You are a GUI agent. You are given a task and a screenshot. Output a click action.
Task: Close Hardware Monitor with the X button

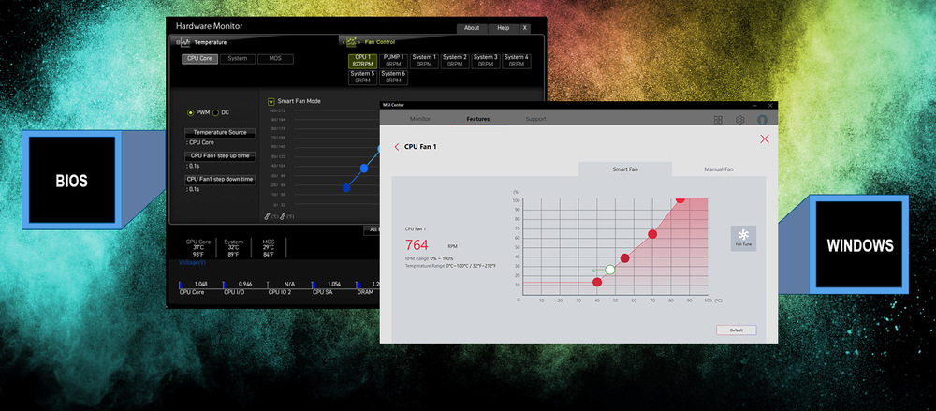[x=525, y=28]
